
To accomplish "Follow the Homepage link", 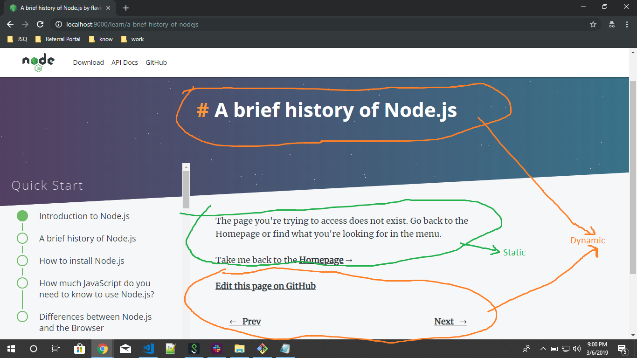I will [x=321, y=260].
